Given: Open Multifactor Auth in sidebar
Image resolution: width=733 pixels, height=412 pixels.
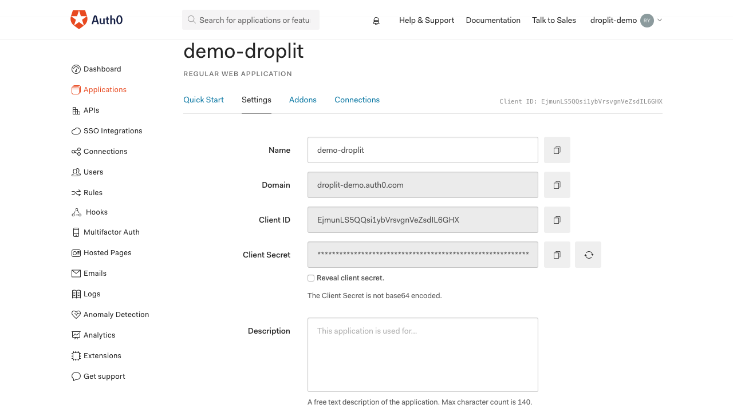Looking at the screenshot, I should (x=112, y=232).
